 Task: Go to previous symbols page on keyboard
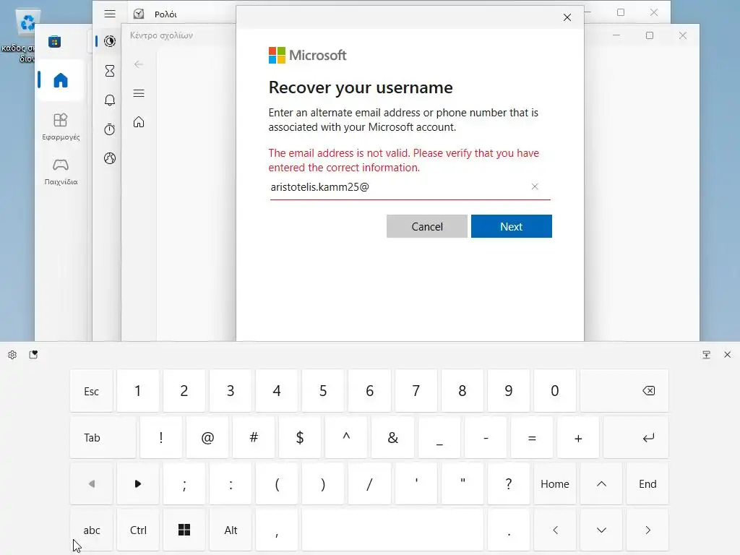(x=91, y=483)
